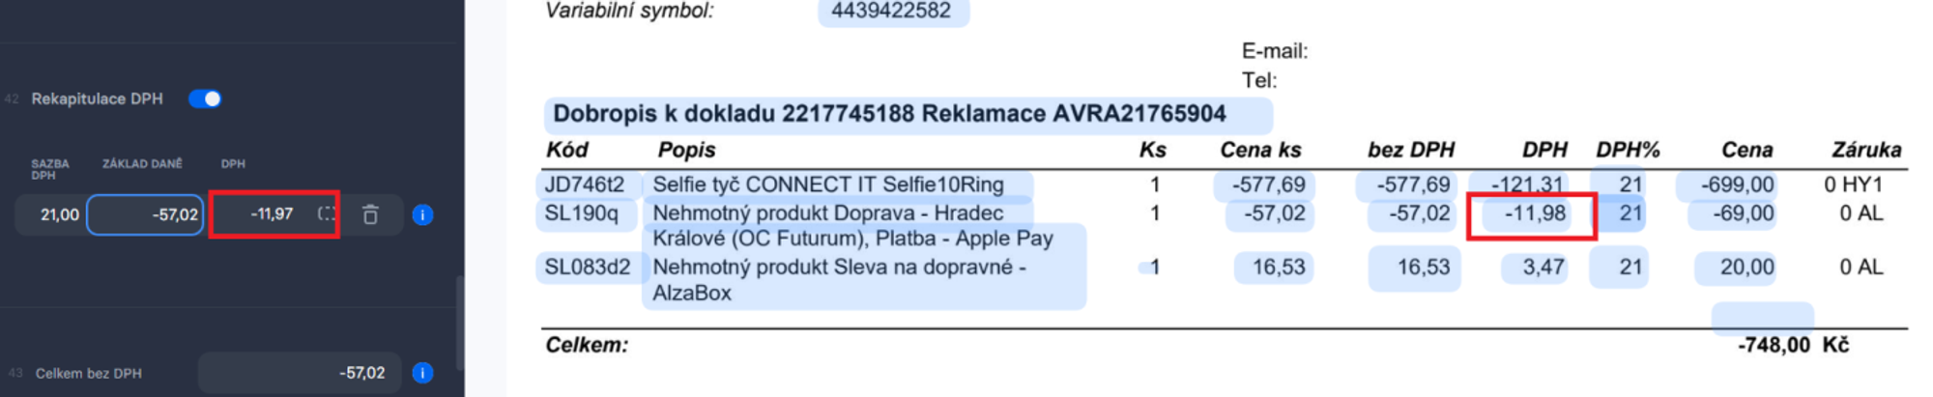Click the Celkem bez DPH field
Viewport: 1933px width, 397px height.
[300, 373]
